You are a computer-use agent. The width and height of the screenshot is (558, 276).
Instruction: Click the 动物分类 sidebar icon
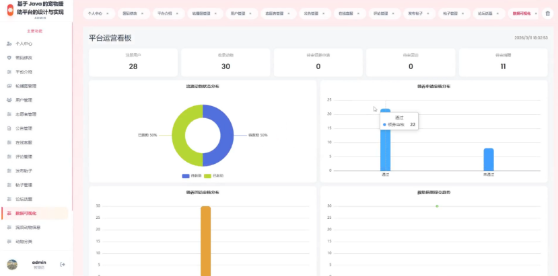point(9,242)
